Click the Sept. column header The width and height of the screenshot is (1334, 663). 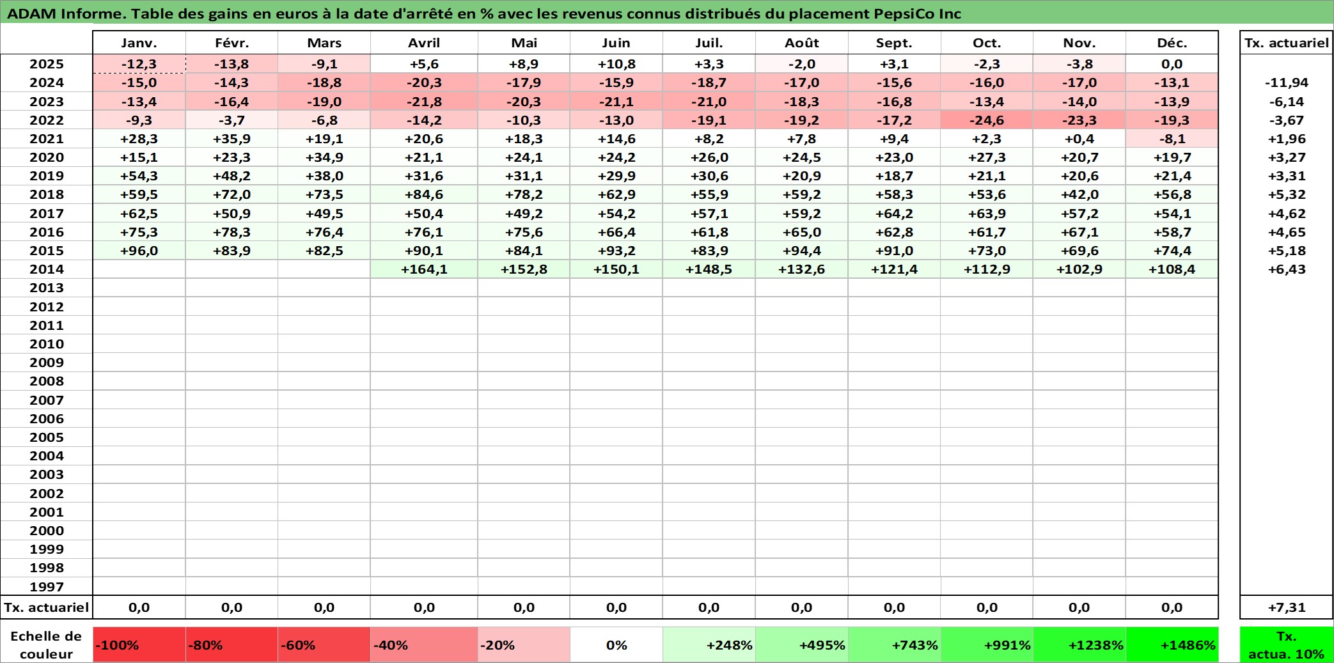[894, 43]
